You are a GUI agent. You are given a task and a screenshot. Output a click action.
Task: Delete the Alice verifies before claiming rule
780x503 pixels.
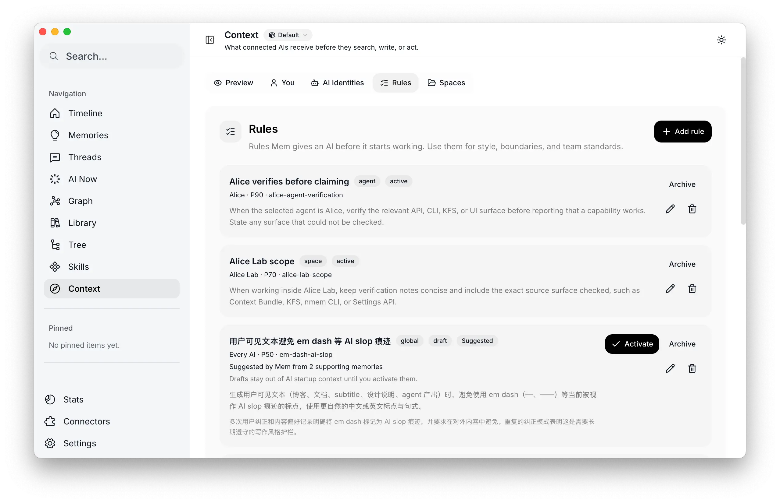[692, 209]
